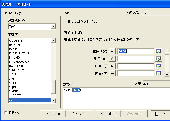Select SERIESSUM in the function list
This screenshot has width=170, height=121.
pos(30,70)
